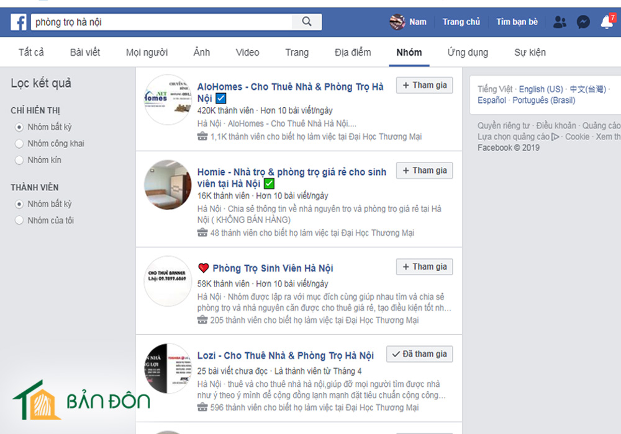Join 'Phòng Trọ Sinh Viên Hà Nội' group
Image resolution: width=621 pixels, height=434 pixels.
[425, 267]
